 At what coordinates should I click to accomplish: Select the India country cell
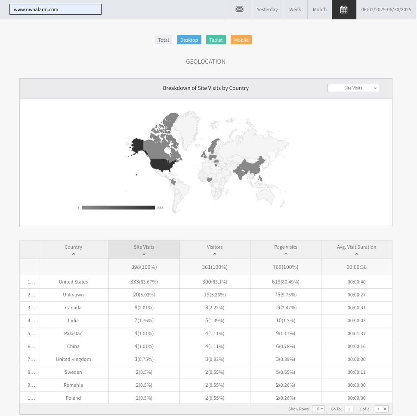coord(74,320)
